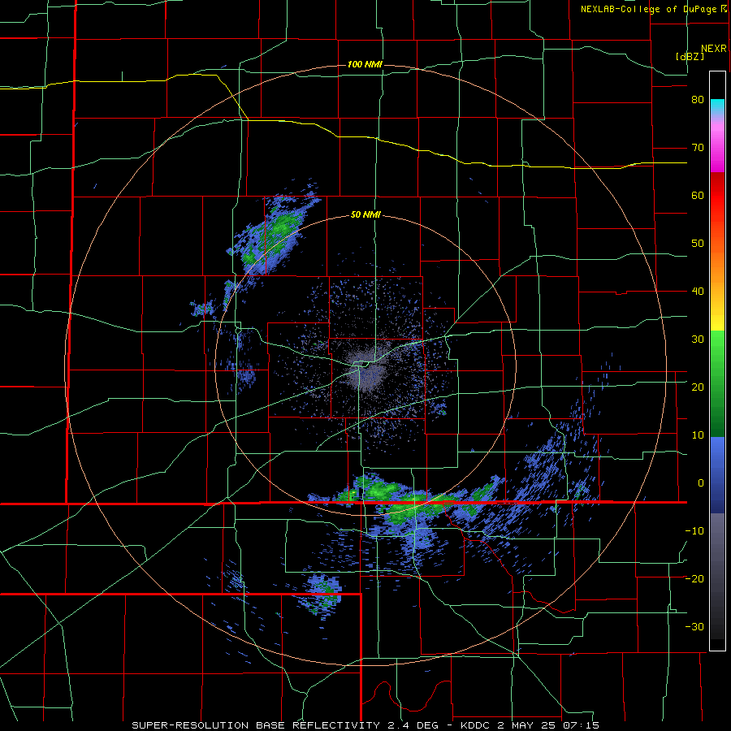Click the 30 value on dBZ scale
This screenshot has height=731, width=731.
(698, 340)
